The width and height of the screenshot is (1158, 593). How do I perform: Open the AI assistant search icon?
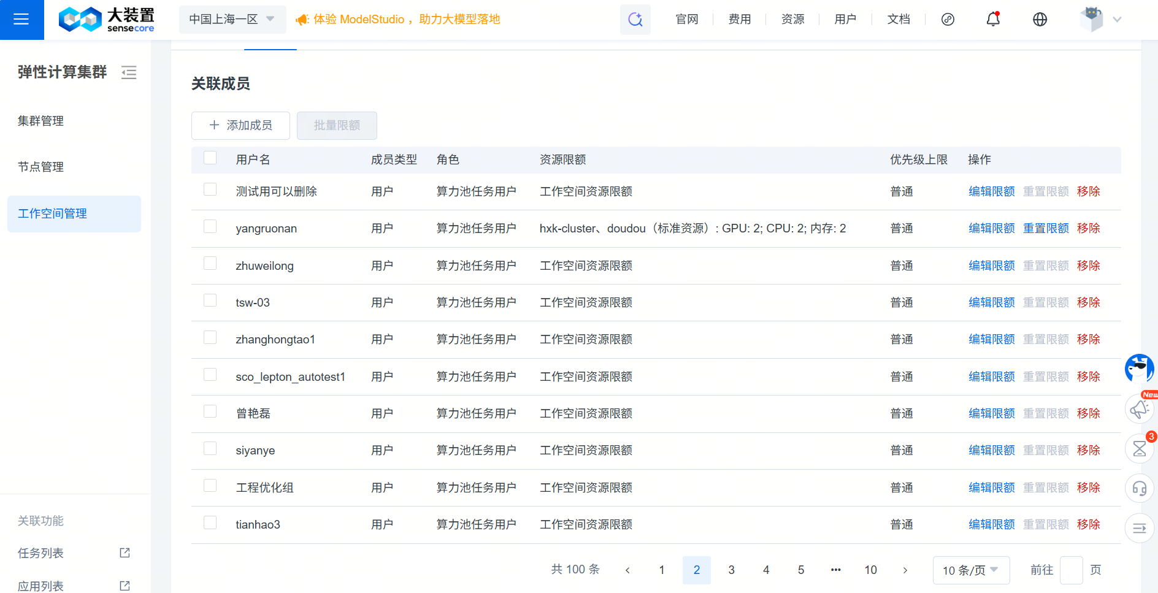[635, 20]
